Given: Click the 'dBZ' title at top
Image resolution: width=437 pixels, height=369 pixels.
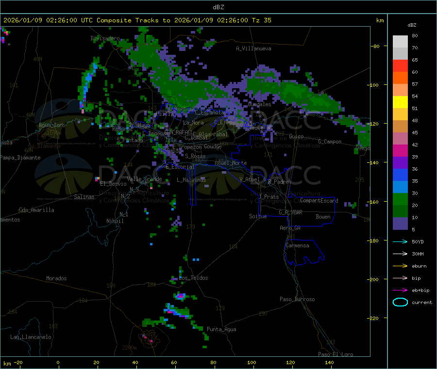Looking at the screenshot, I should [x=218, y=7].
